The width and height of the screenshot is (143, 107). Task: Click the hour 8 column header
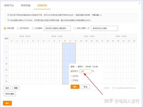[x=54, y=41]
